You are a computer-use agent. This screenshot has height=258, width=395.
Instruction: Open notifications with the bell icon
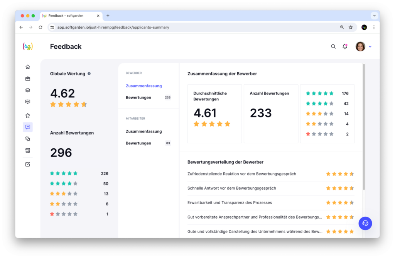pos(345,46)
